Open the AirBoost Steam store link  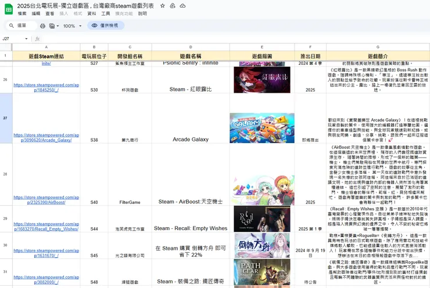tap(46, 200)
